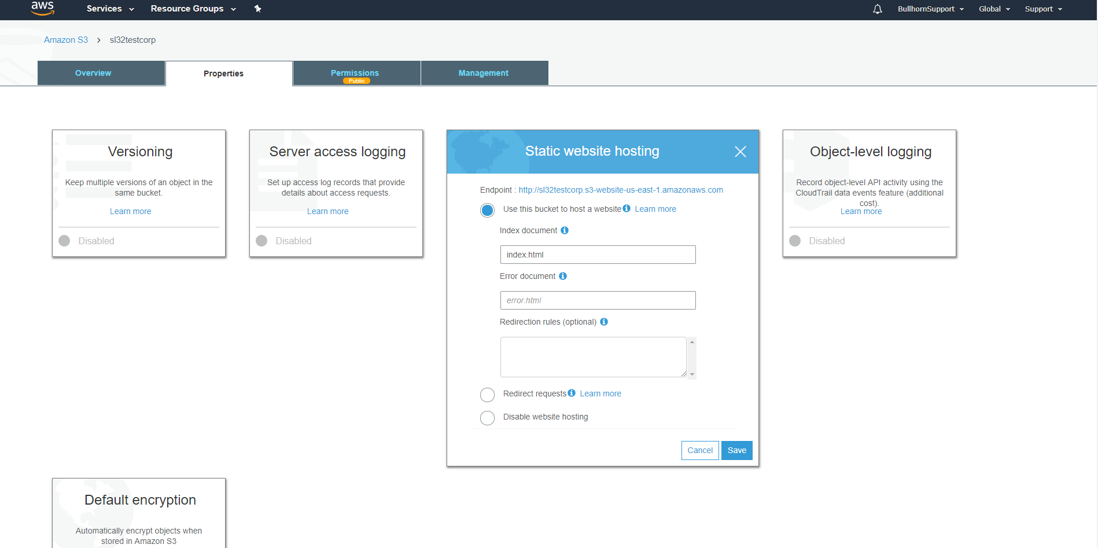This screenshot has width=1098, height=548.
Task: Click into Redirection rules text area
Action: point(594,357)
